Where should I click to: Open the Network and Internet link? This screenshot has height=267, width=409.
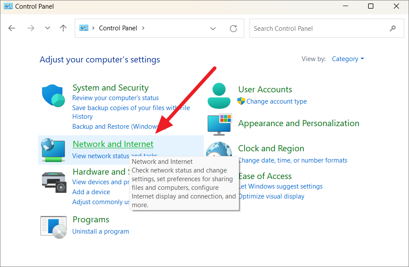113,144
